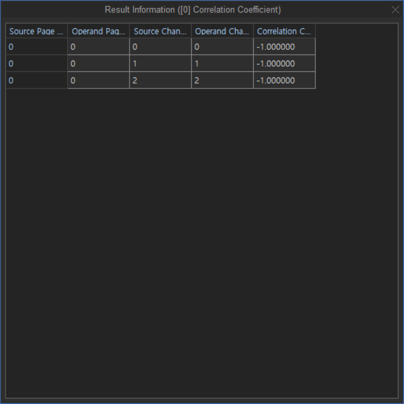Select Source Channel cell in first row
The height and width of the screenshot is (404, 404).
160,47
